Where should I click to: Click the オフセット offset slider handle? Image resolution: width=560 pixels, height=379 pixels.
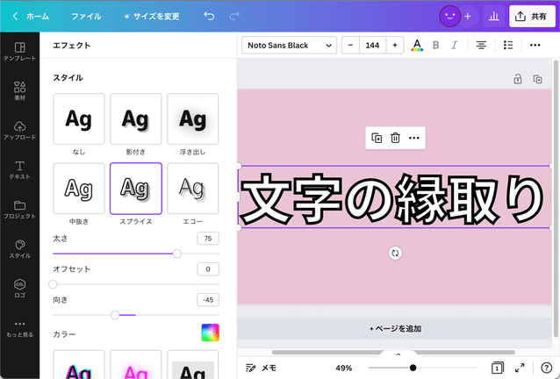tap(53, 284)
